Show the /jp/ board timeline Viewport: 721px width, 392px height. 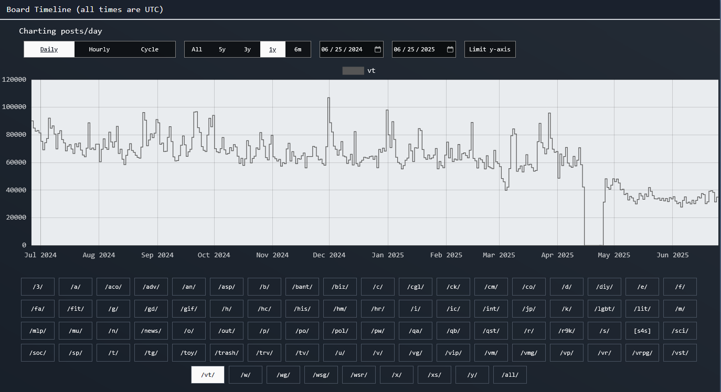click(529, 309)
